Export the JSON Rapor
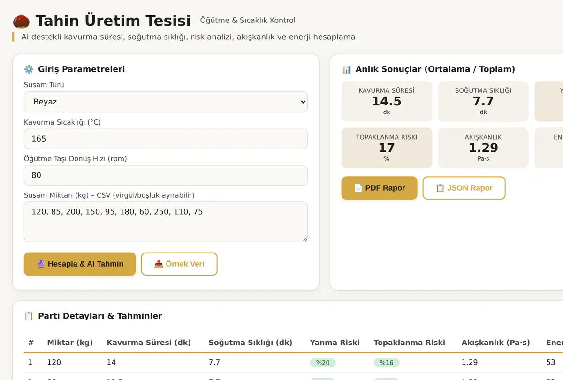 (x=464, y=188)
